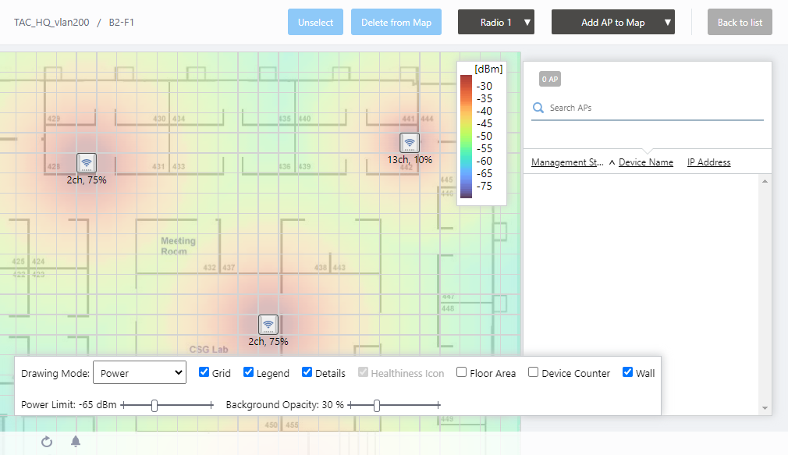Open the Add AP to Map dropdown
This screenshot has height=455, width=788.
point(613,23)
